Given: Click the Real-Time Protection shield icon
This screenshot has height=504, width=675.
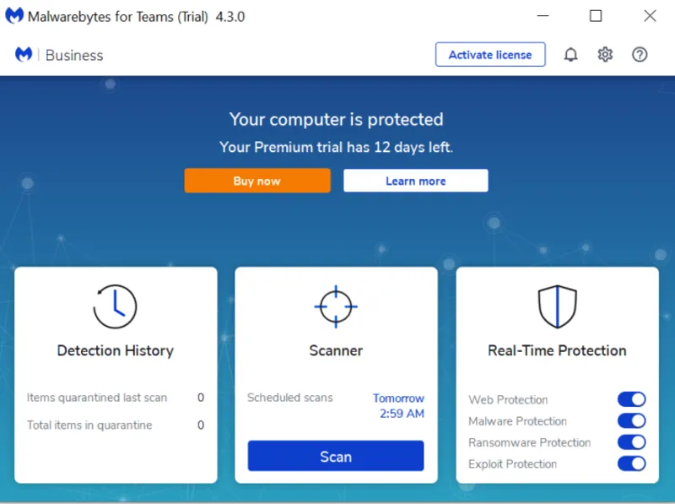Looking at the screenshot, I should [558, 306].
